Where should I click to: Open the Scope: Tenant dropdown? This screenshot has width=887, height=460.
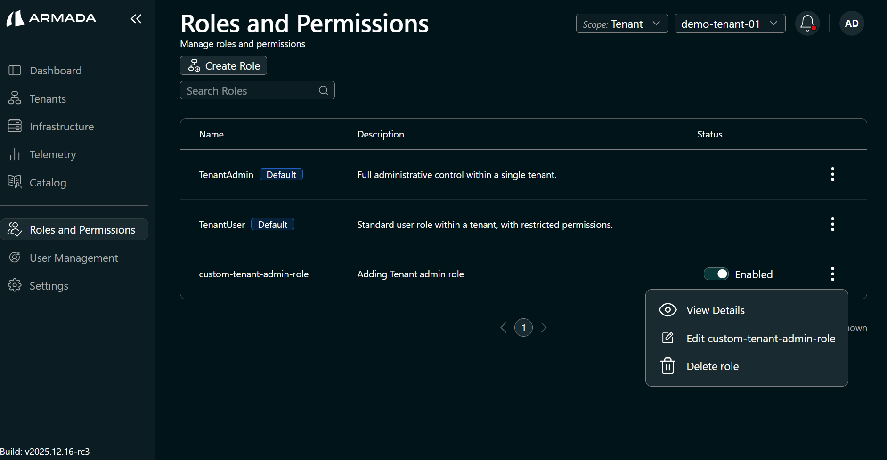pos(621,23)
